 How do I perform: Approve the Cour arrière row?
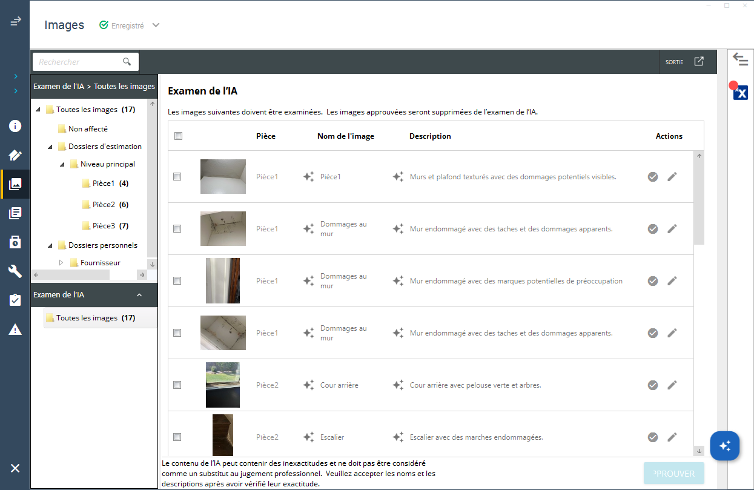(x=653, y=385)
